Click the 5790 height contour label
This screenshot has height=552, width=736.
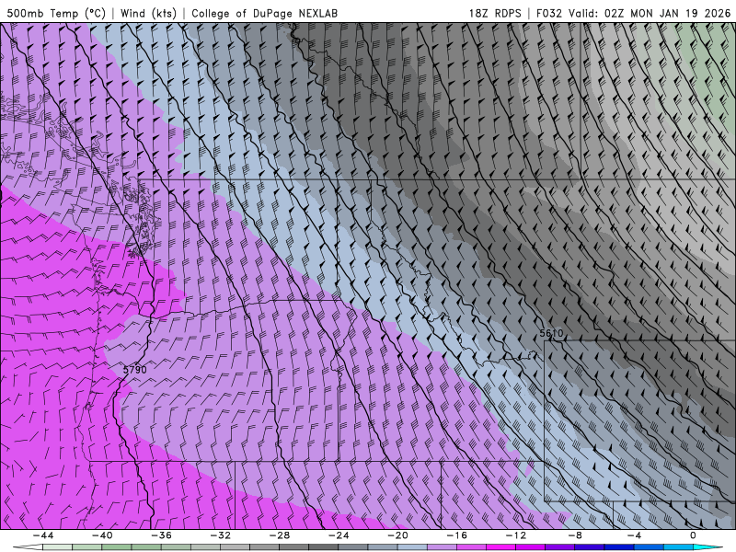point(134,370)
